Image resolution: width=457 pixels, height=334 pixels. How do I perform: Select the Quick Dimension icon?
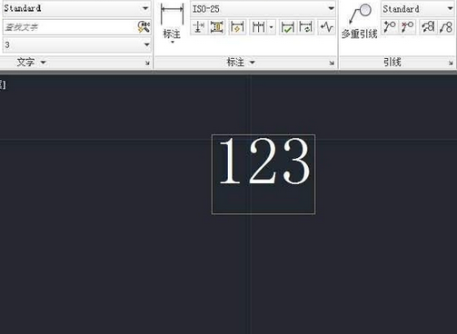(x=237, y=27)
